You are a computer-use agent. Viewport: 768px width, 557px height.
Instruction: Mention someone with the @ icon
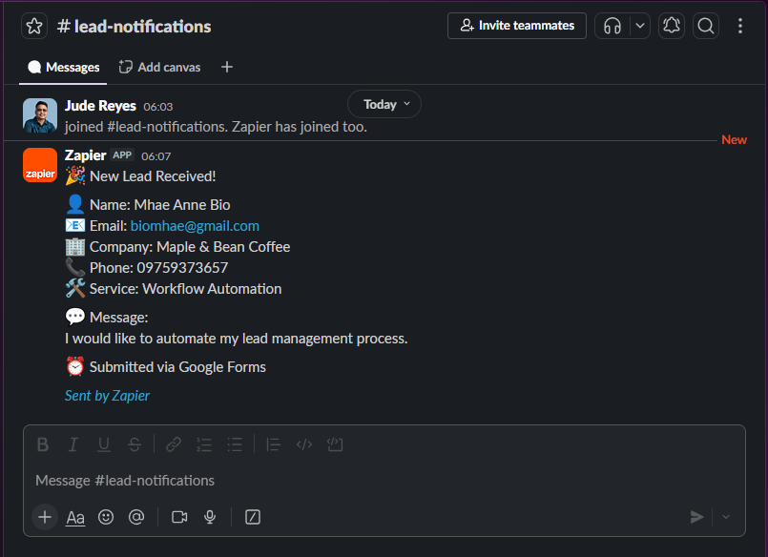point(136,517)
